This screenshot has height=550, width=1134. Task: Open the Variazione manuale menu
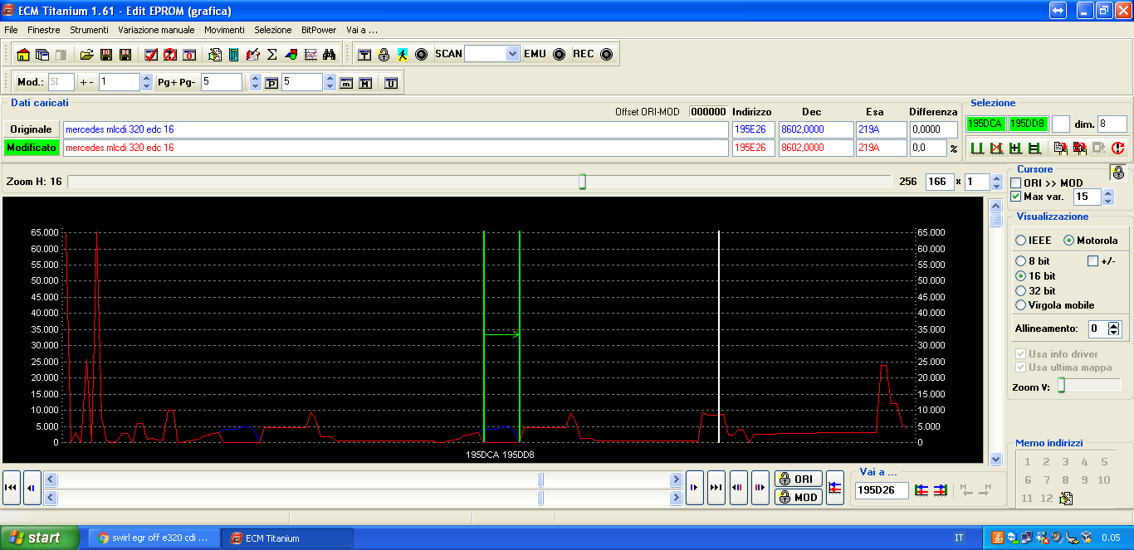pyautogui.click(x=156, y=30)
